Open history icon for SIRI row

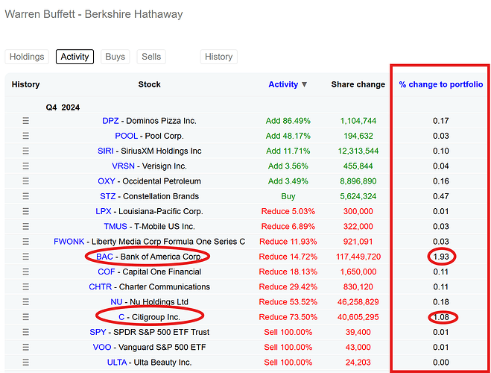[25, 151]
